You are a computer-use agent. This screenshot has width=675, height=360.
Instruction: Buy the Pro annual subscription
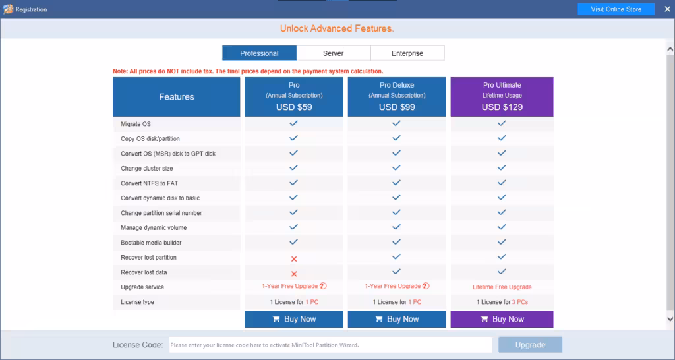294,319
